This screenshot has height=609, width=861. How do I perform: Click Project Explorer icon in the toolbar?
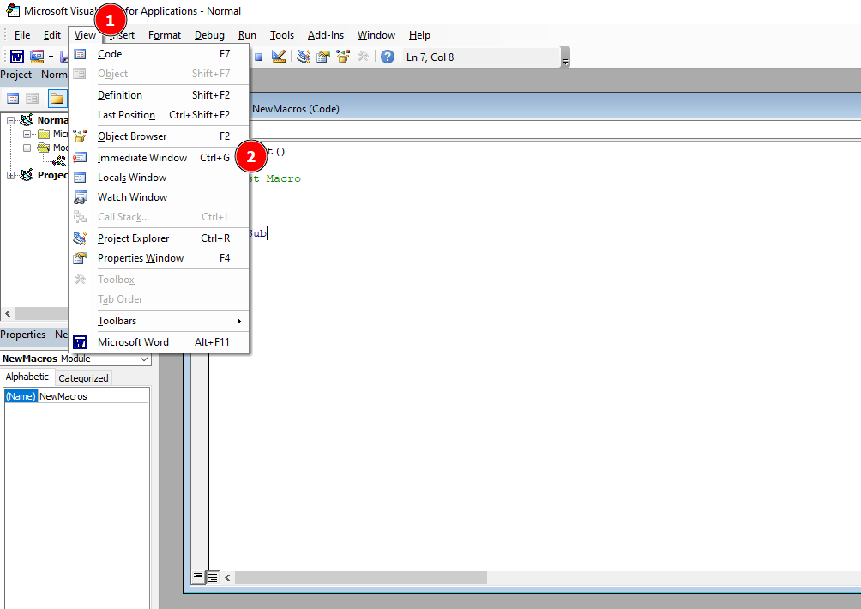(304, 57)
